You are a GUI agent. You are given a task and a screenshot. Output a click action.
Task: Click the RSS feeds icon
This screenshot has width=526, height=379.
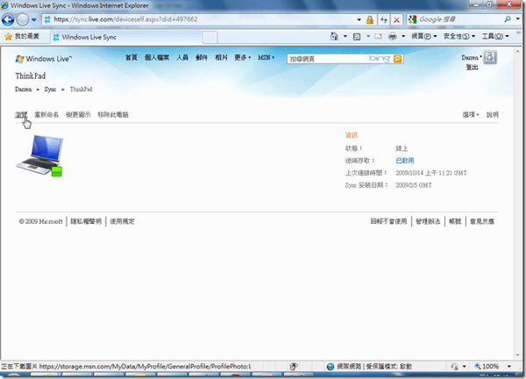(x=357, y=36)
